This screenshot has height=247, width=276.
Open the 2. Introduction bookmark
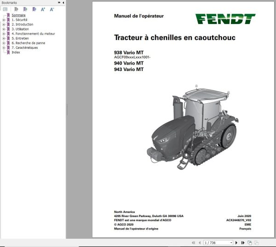point(23,24)
